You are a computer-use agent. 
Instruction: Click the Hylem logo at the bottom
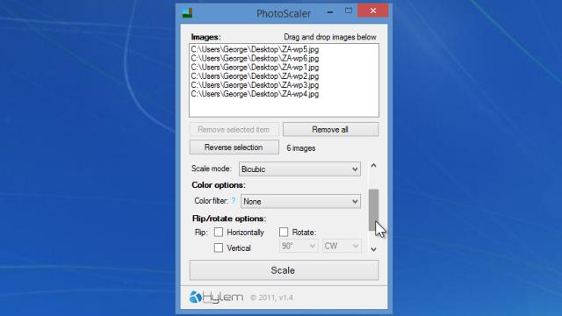click(216, 297)
